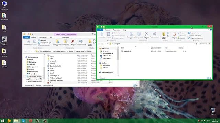The image size is (220, 123).
Task: Click the Windows Start button
Action: 3,121
